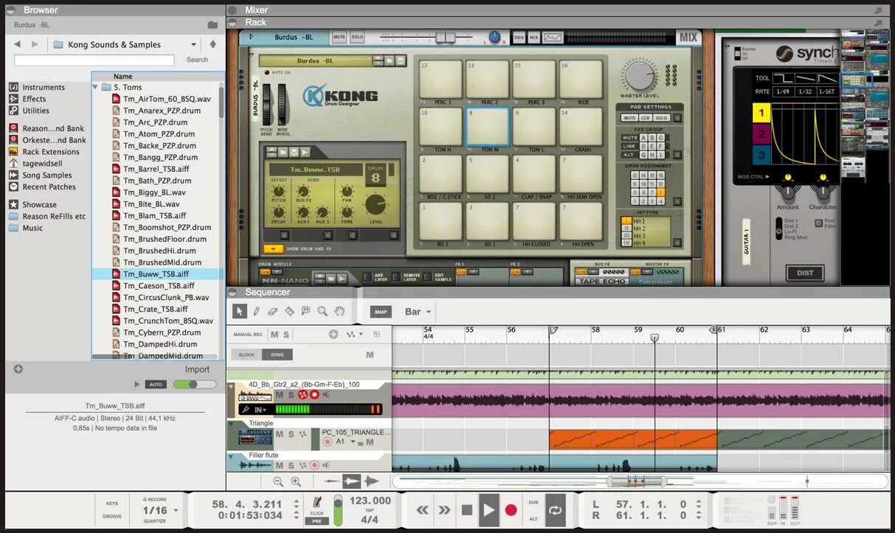Toggle loop mode in the transport

[x=555, y=509]
